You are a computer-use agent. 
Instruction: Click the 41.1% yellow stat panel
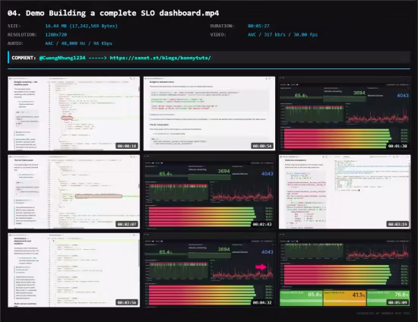click(344, 298)
